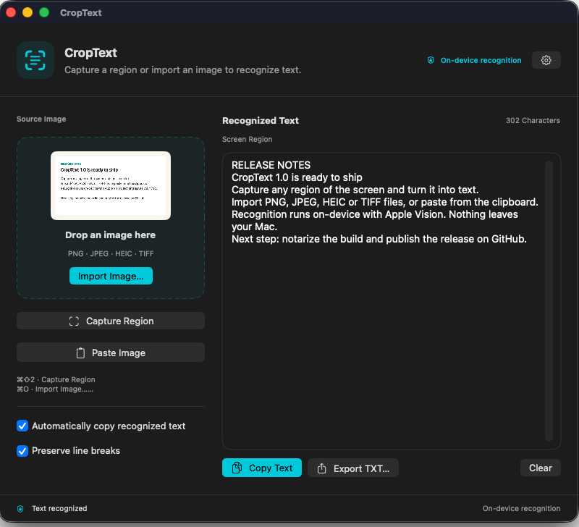Click the header tagline 'Capture a region or import...'
Viewport: 579px width, 527px height.
183,69
